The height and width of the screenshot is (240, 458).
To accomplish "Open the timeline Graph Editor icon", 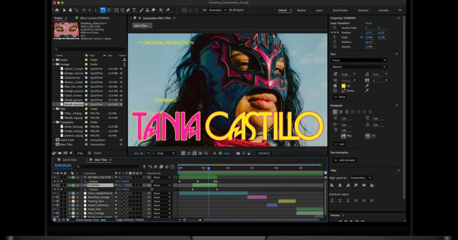I will tap(173, 166).
